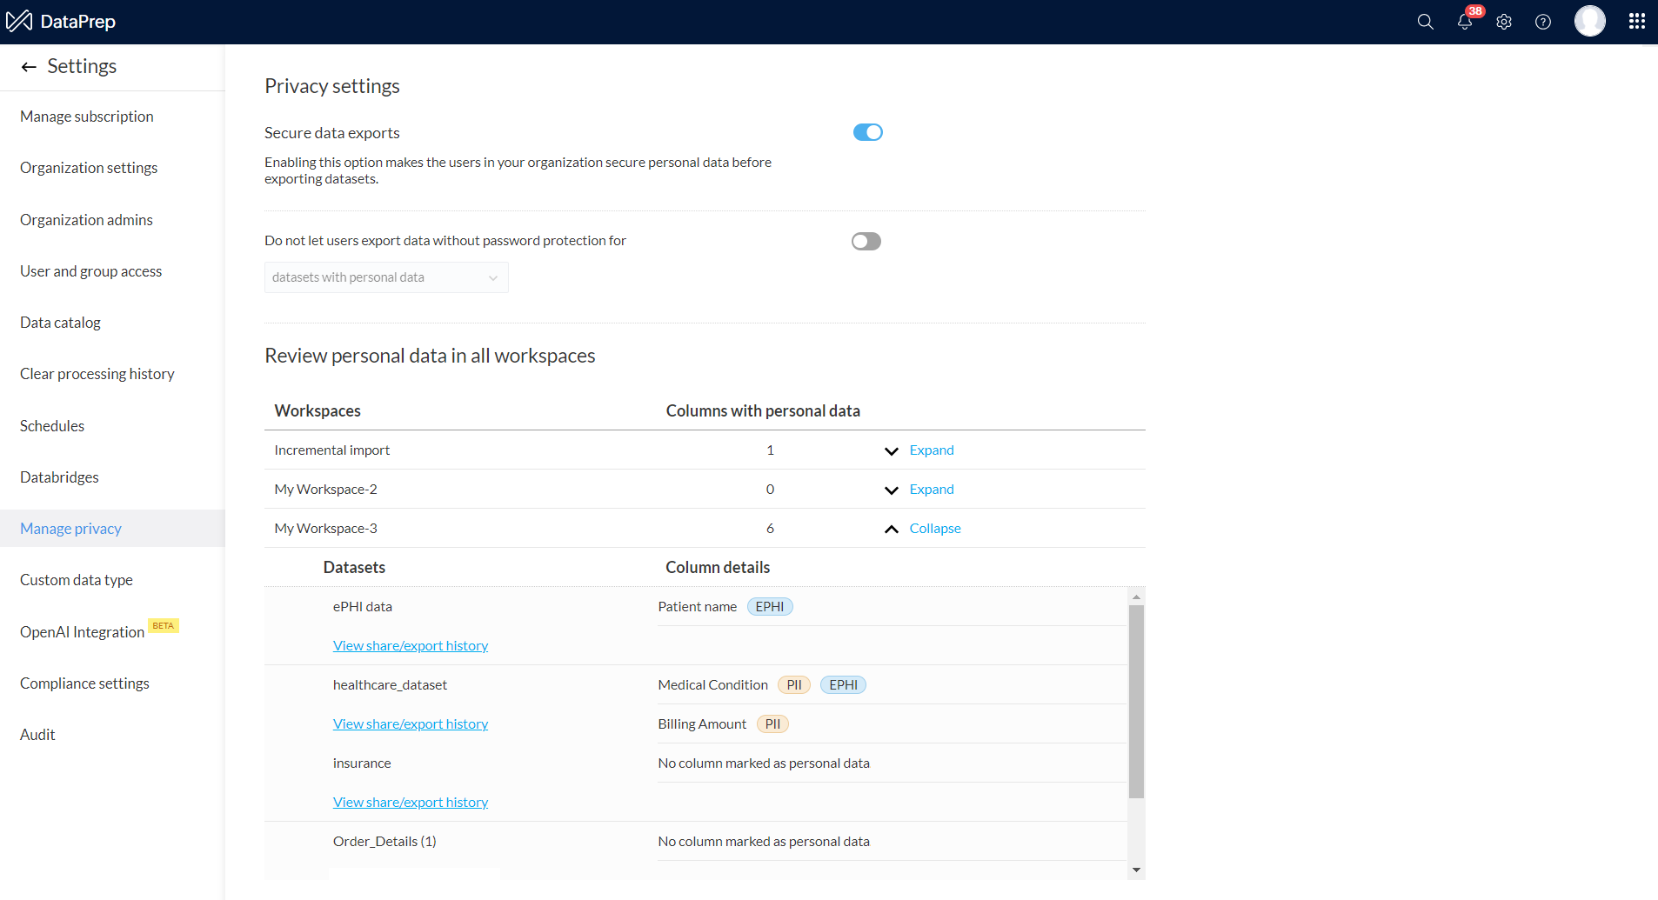Collapse the My Workspace-3 link
Screen dimensions: 1658x900
(935, 528)
